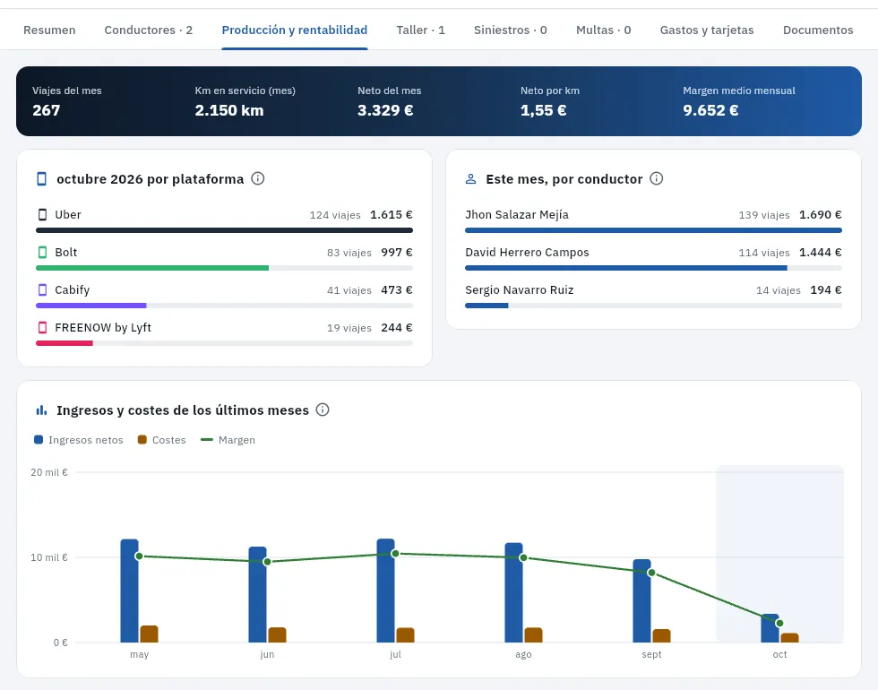Click 'Km en servicio' value 2.150 km

point(229,110)
